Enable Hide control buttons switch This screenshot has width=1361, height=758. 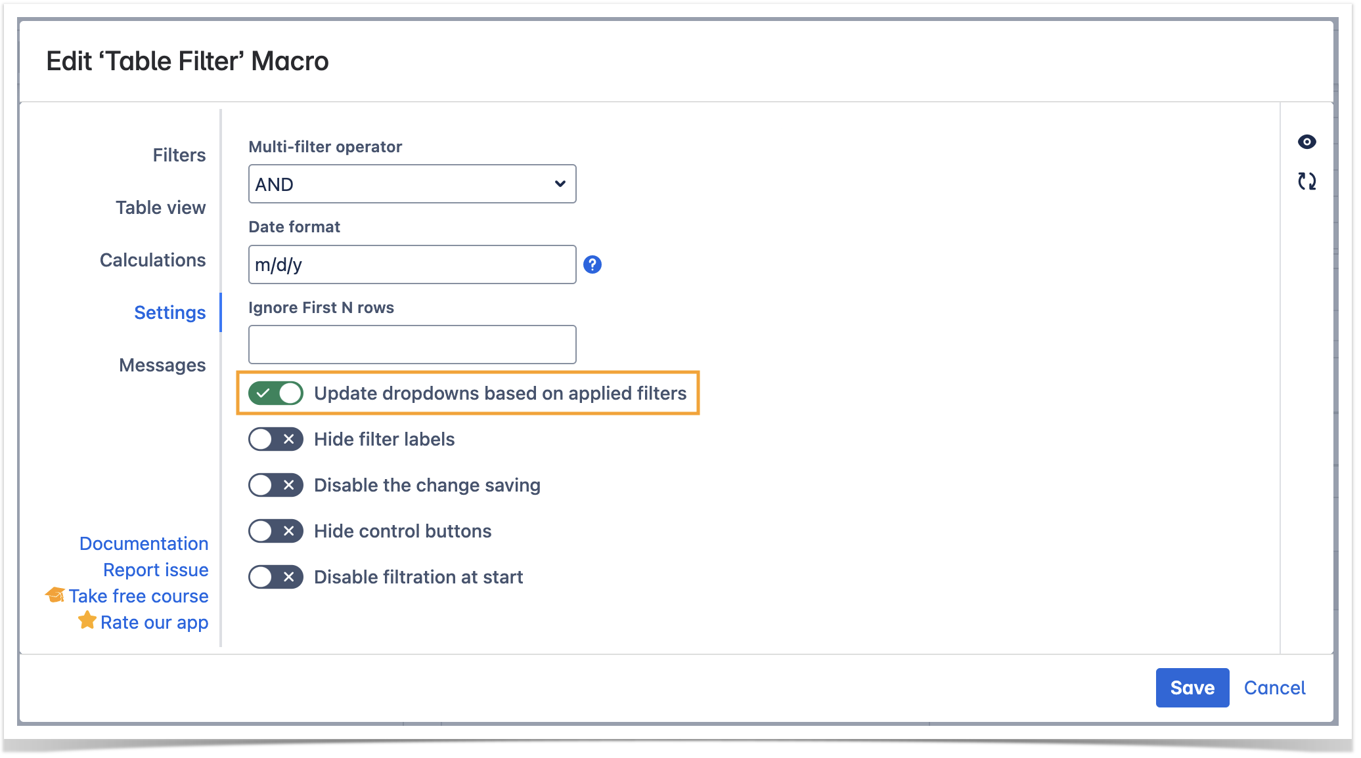[x=275, y=531]
